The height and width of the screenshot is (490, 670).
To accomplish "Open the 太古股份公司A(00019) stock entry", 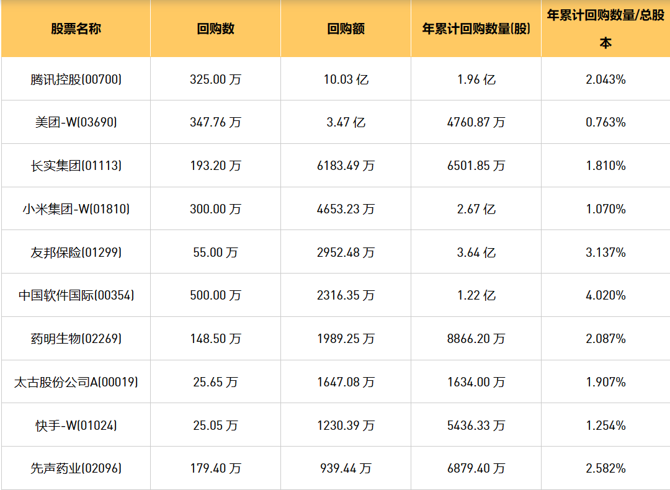I will pyautogui.click(x=76, y=382).
